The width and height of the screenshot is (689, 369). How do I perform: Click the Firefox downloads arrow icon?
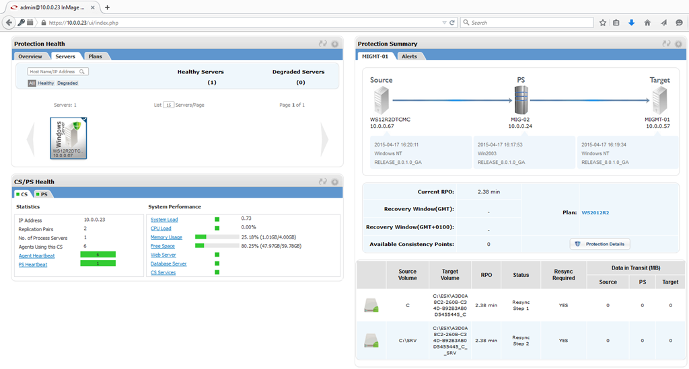tap(631, 22)
